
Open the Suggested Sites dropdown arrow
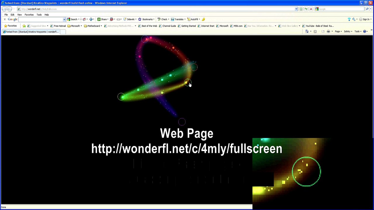(x=48, y=26)
